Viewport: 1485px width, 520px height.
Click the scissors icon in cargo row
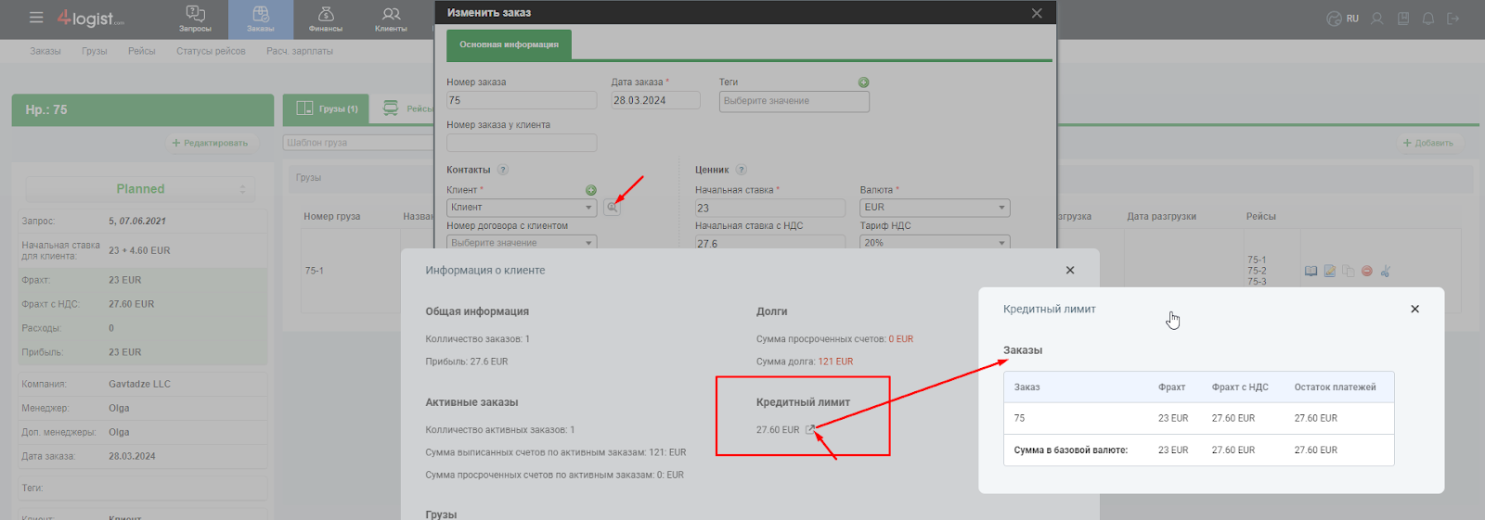[x=1385, y=271]
